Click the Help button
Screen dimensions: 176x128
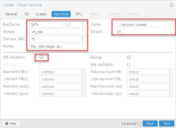(11, 123)
